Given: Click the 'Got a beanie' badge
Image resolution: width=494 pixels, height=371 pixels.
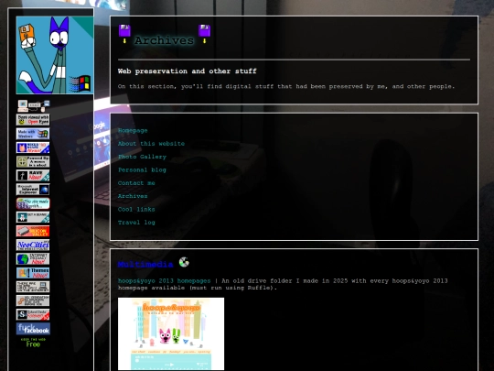Looking at the screenshot, I should click(x=33, y=217).
